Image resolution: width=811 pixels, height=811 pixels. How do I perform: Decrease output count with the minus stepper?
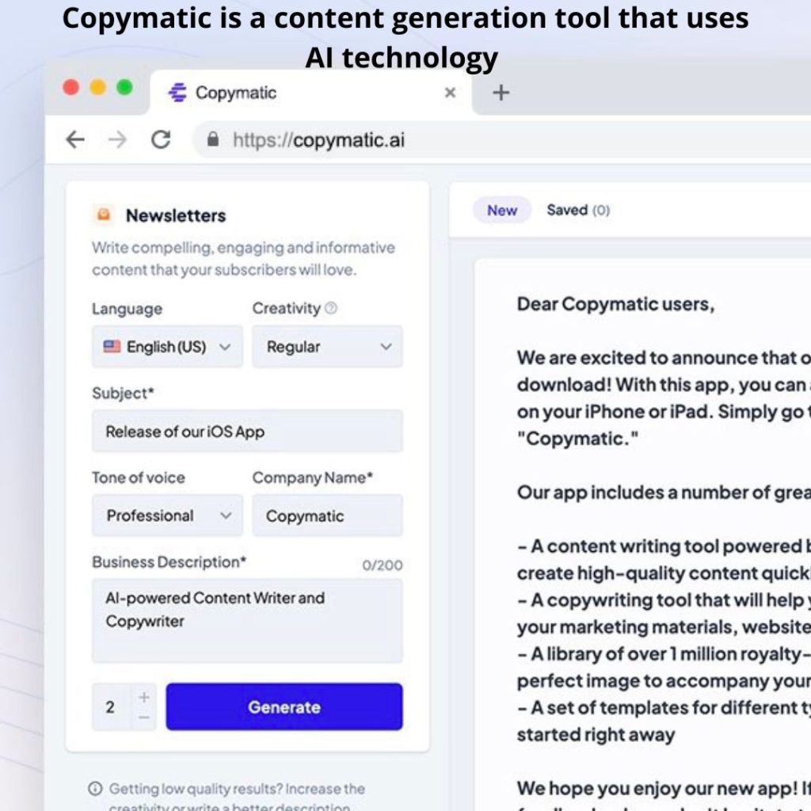click(x=144, y=718)
